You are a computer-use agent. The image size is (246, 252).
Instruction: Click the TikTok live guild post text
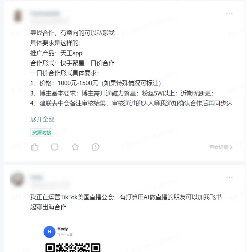point(129,202)
